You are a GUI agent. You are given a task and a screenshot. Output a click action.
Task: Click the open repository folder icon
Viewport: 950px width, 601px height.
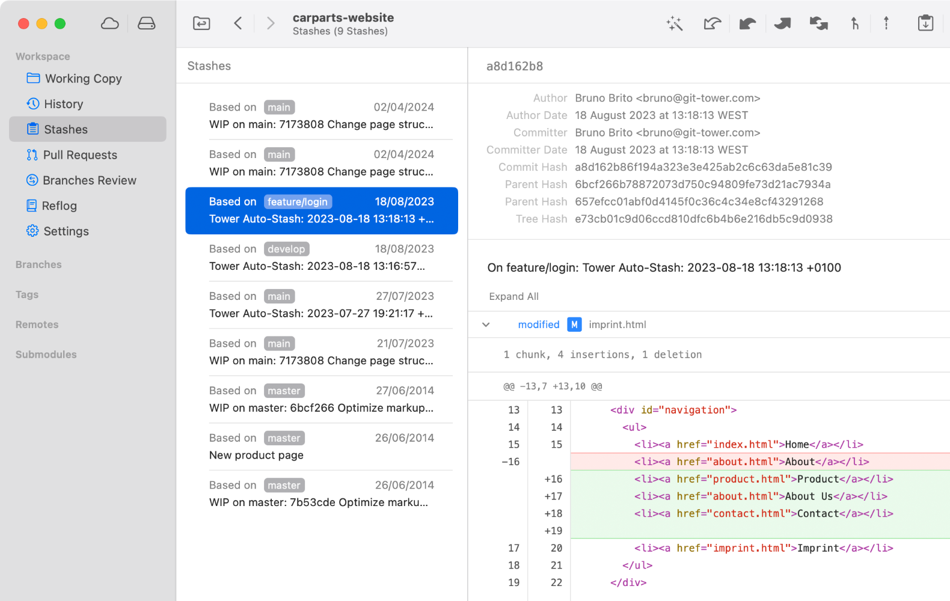click(x=201, y=24)
